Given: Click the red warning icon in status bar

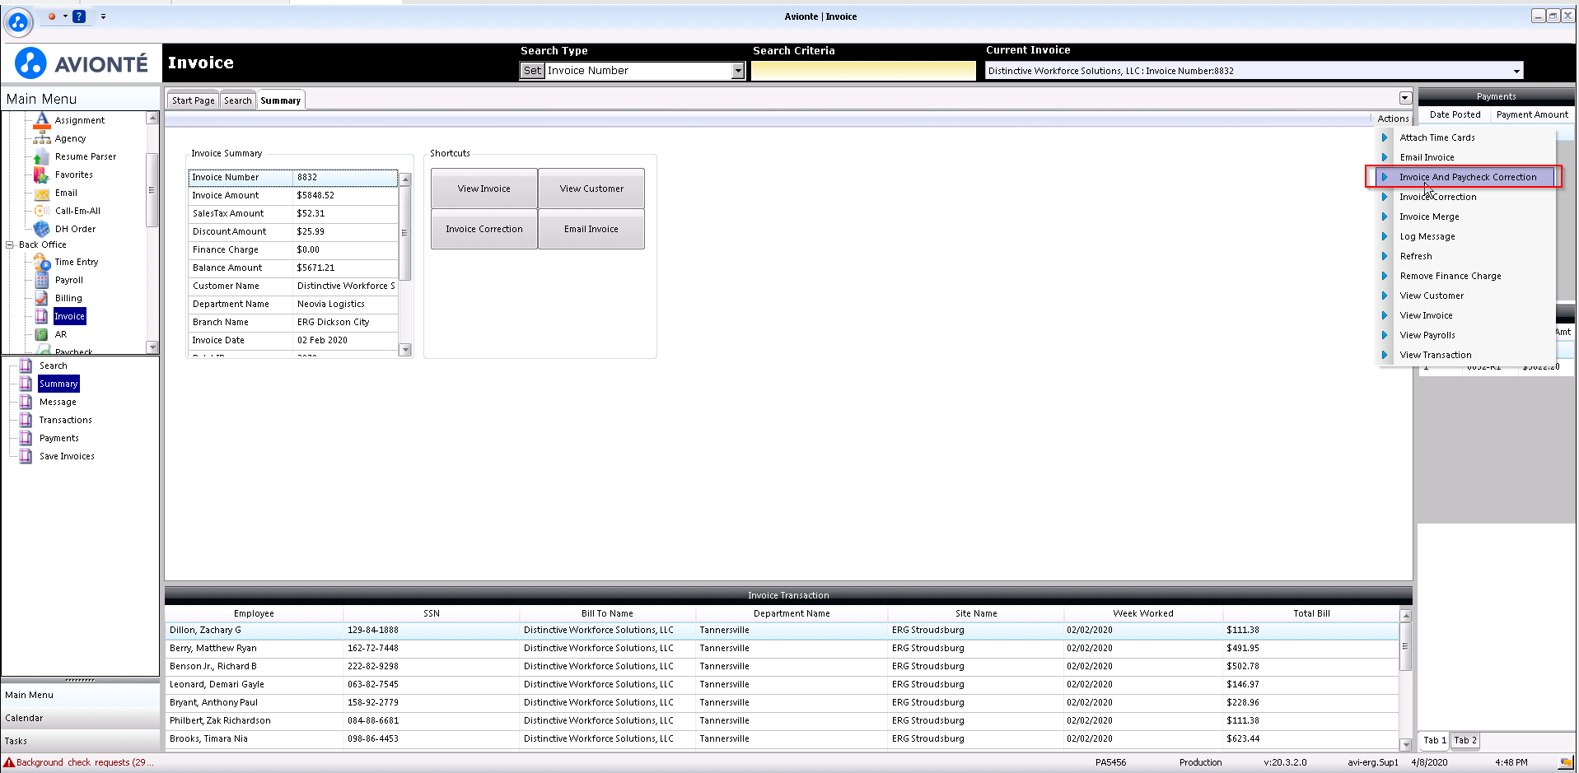Looking at the screenshot, I should click(x=9, y=762).
